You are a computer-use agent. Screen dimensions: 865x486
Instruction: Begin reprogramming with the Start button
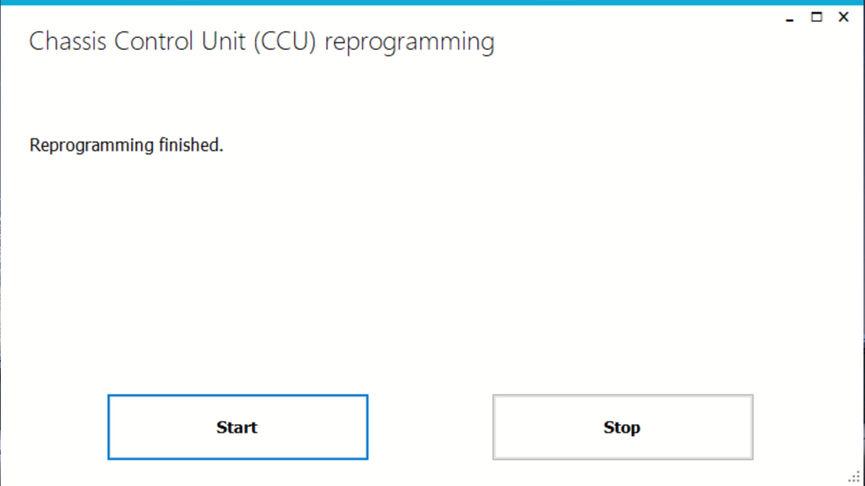(x=237, y=427)
